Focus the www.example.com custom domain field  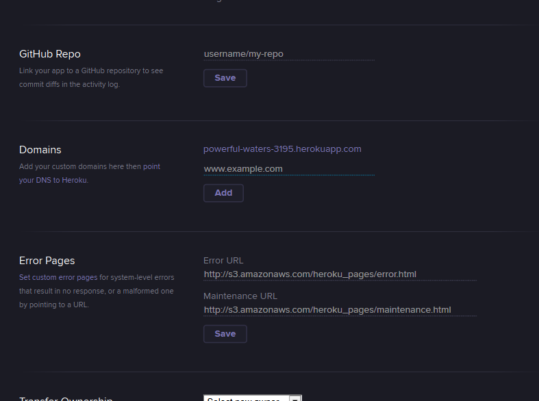click(x=289, y=169)
